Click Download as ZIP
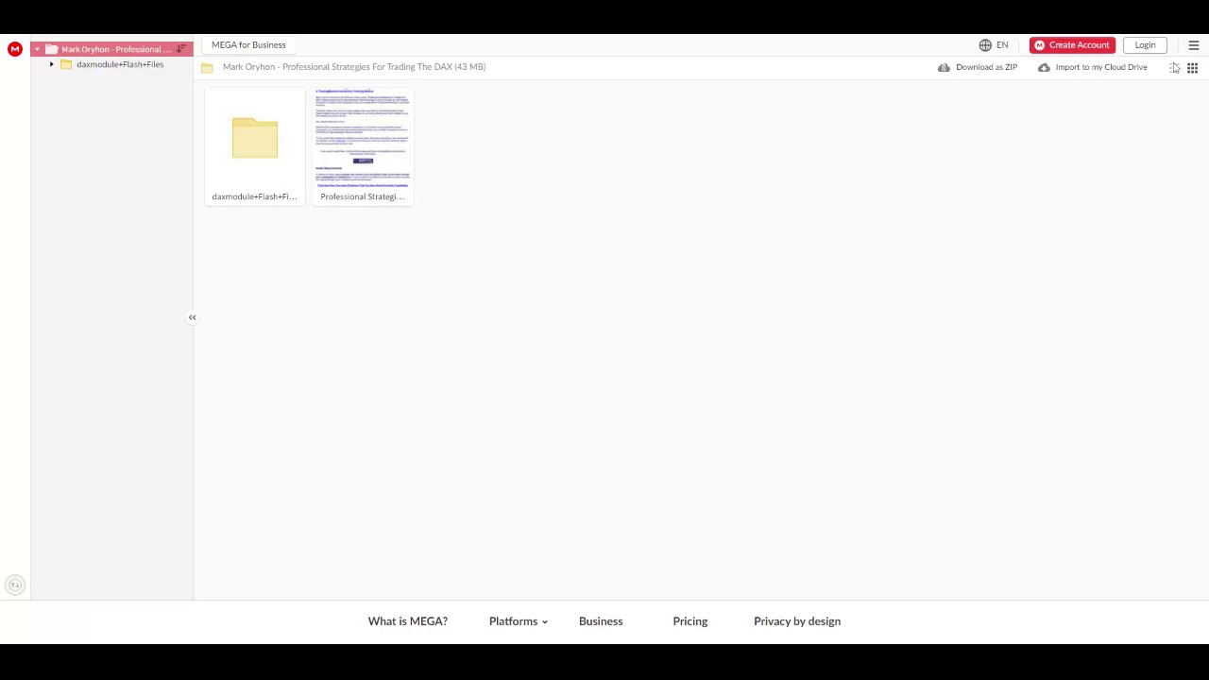The image size is (1209, 680). (978, 67)
